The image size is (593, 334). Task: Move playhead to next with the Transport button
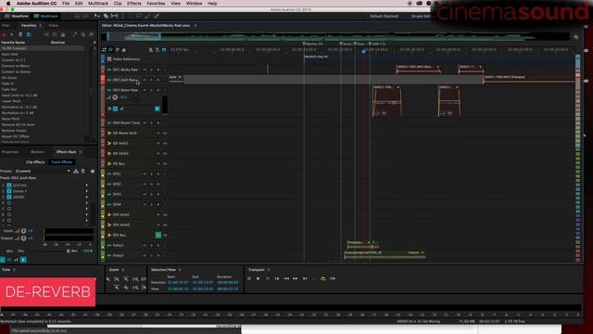(305, 278)
